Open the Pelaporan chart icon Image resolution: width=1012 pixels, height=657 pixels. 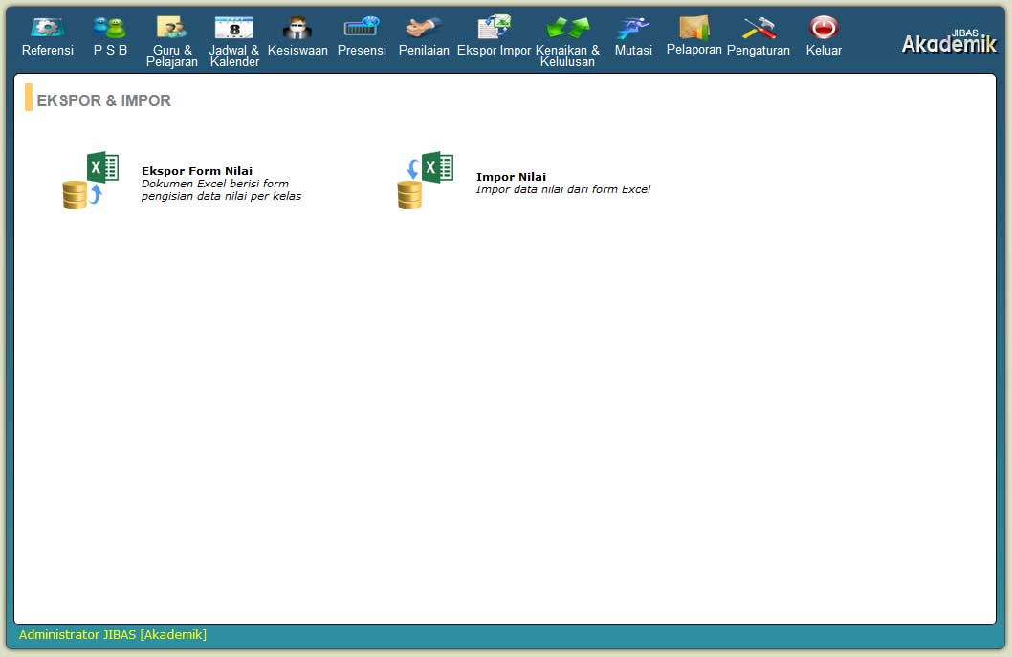click(693, 27)
